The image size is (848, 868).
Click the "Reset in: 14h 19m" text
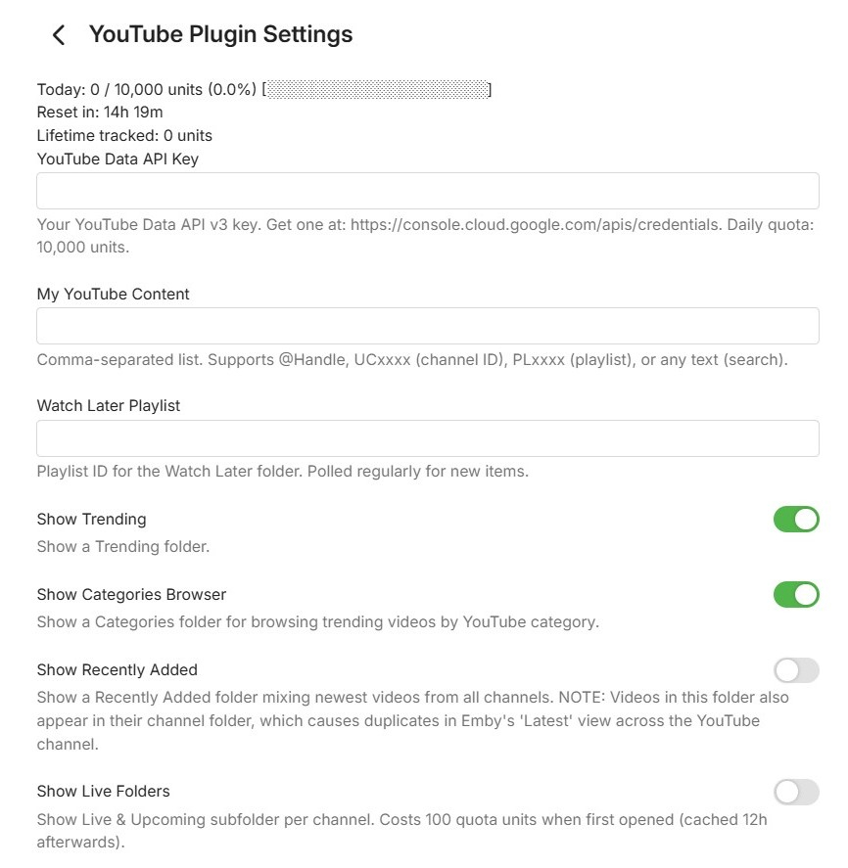click(x=100, y=113)
